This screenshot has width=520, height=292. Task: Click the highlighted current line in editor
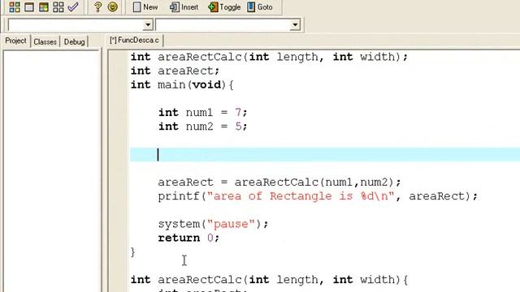pyautogui.click(x=325, y=155)
